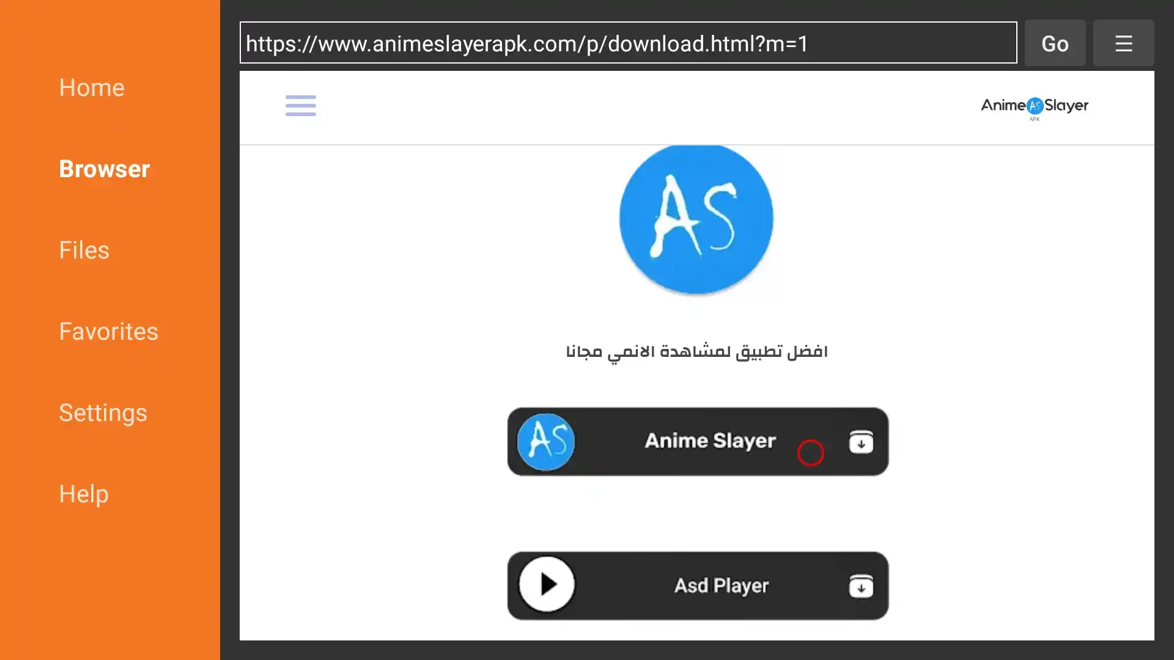Download the Asd Player app
Screen dimensions: 1174x660
pos(698,585)
